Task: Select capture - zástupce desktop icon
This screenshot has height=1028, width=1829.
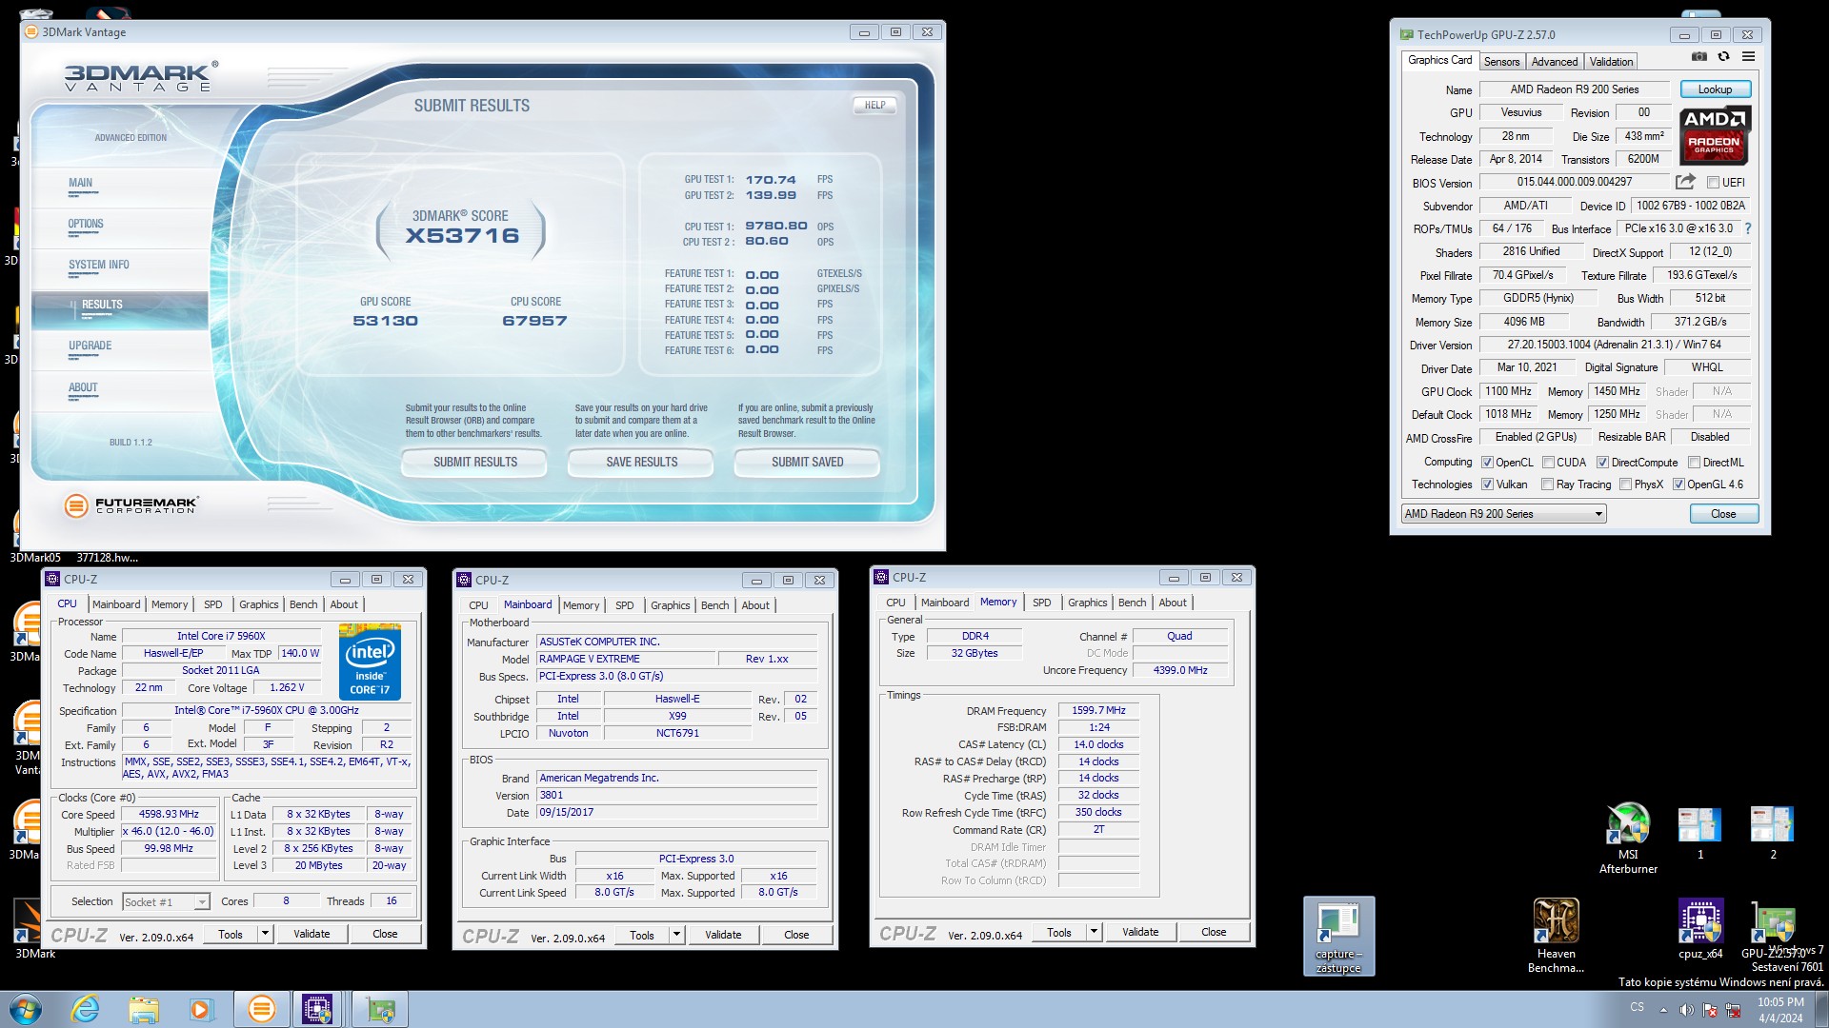Action: tap(1338, 936)
